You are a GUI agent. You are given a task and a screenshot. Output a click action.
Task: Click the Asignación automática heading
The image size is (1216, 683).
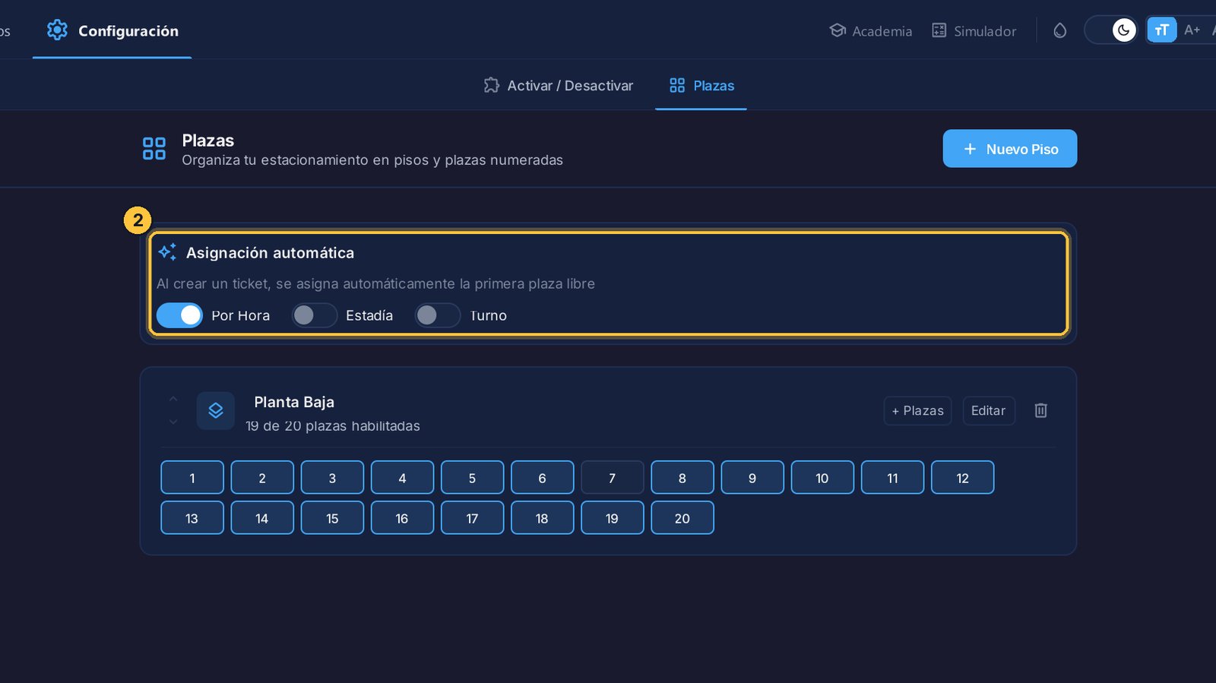point(271,253)
